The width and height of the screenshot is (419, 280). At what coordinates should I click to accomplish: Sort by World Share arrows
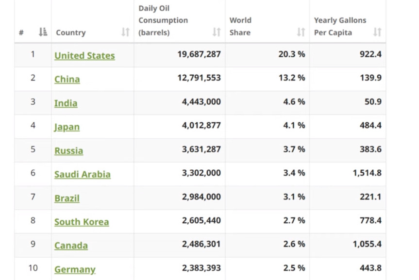pyautogui.click(x=301, y=32)
